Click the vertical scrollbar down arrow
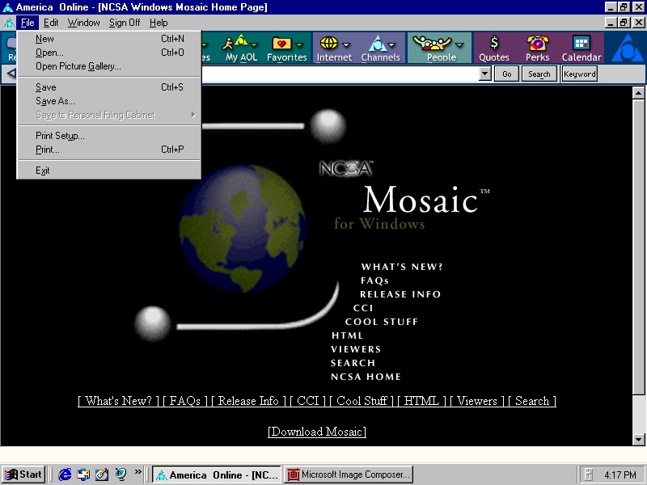 [x=638, y=439]
